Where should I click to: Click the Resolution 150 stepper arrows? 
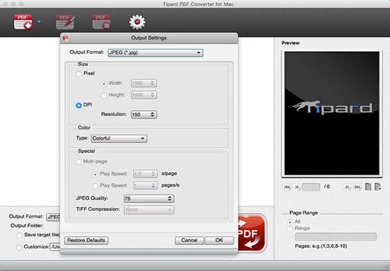(153, 115)
